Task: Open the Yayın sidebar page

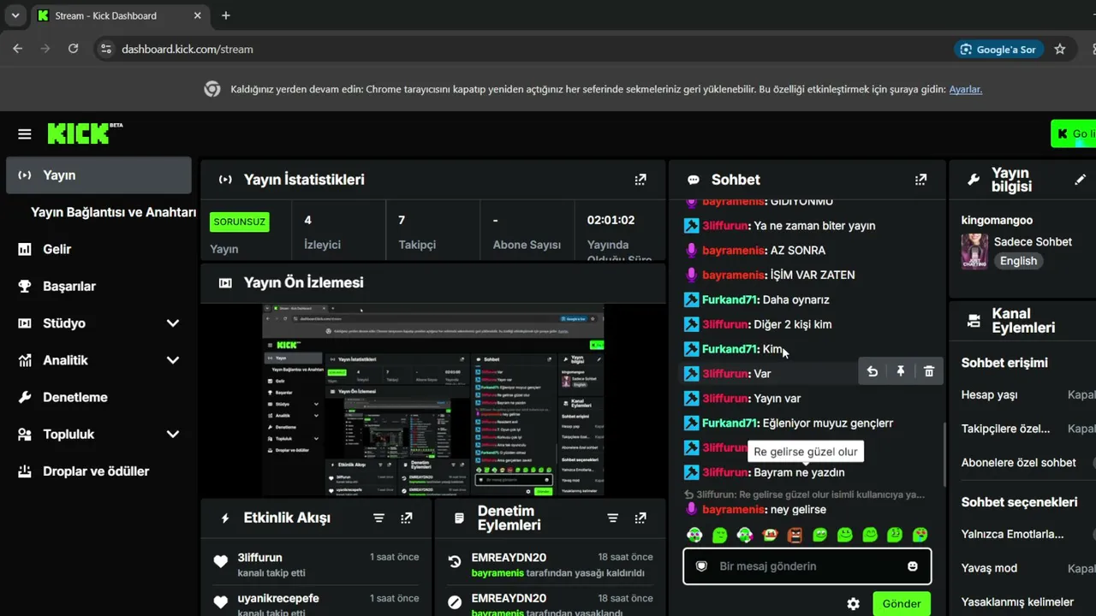Action: click(98, 175)
